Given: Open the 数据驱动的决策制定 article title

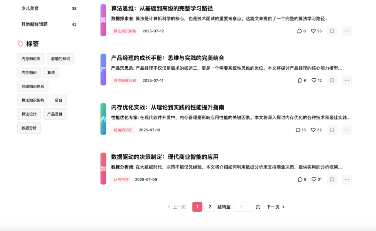Looking at the screenshot, I should [165, 157].
